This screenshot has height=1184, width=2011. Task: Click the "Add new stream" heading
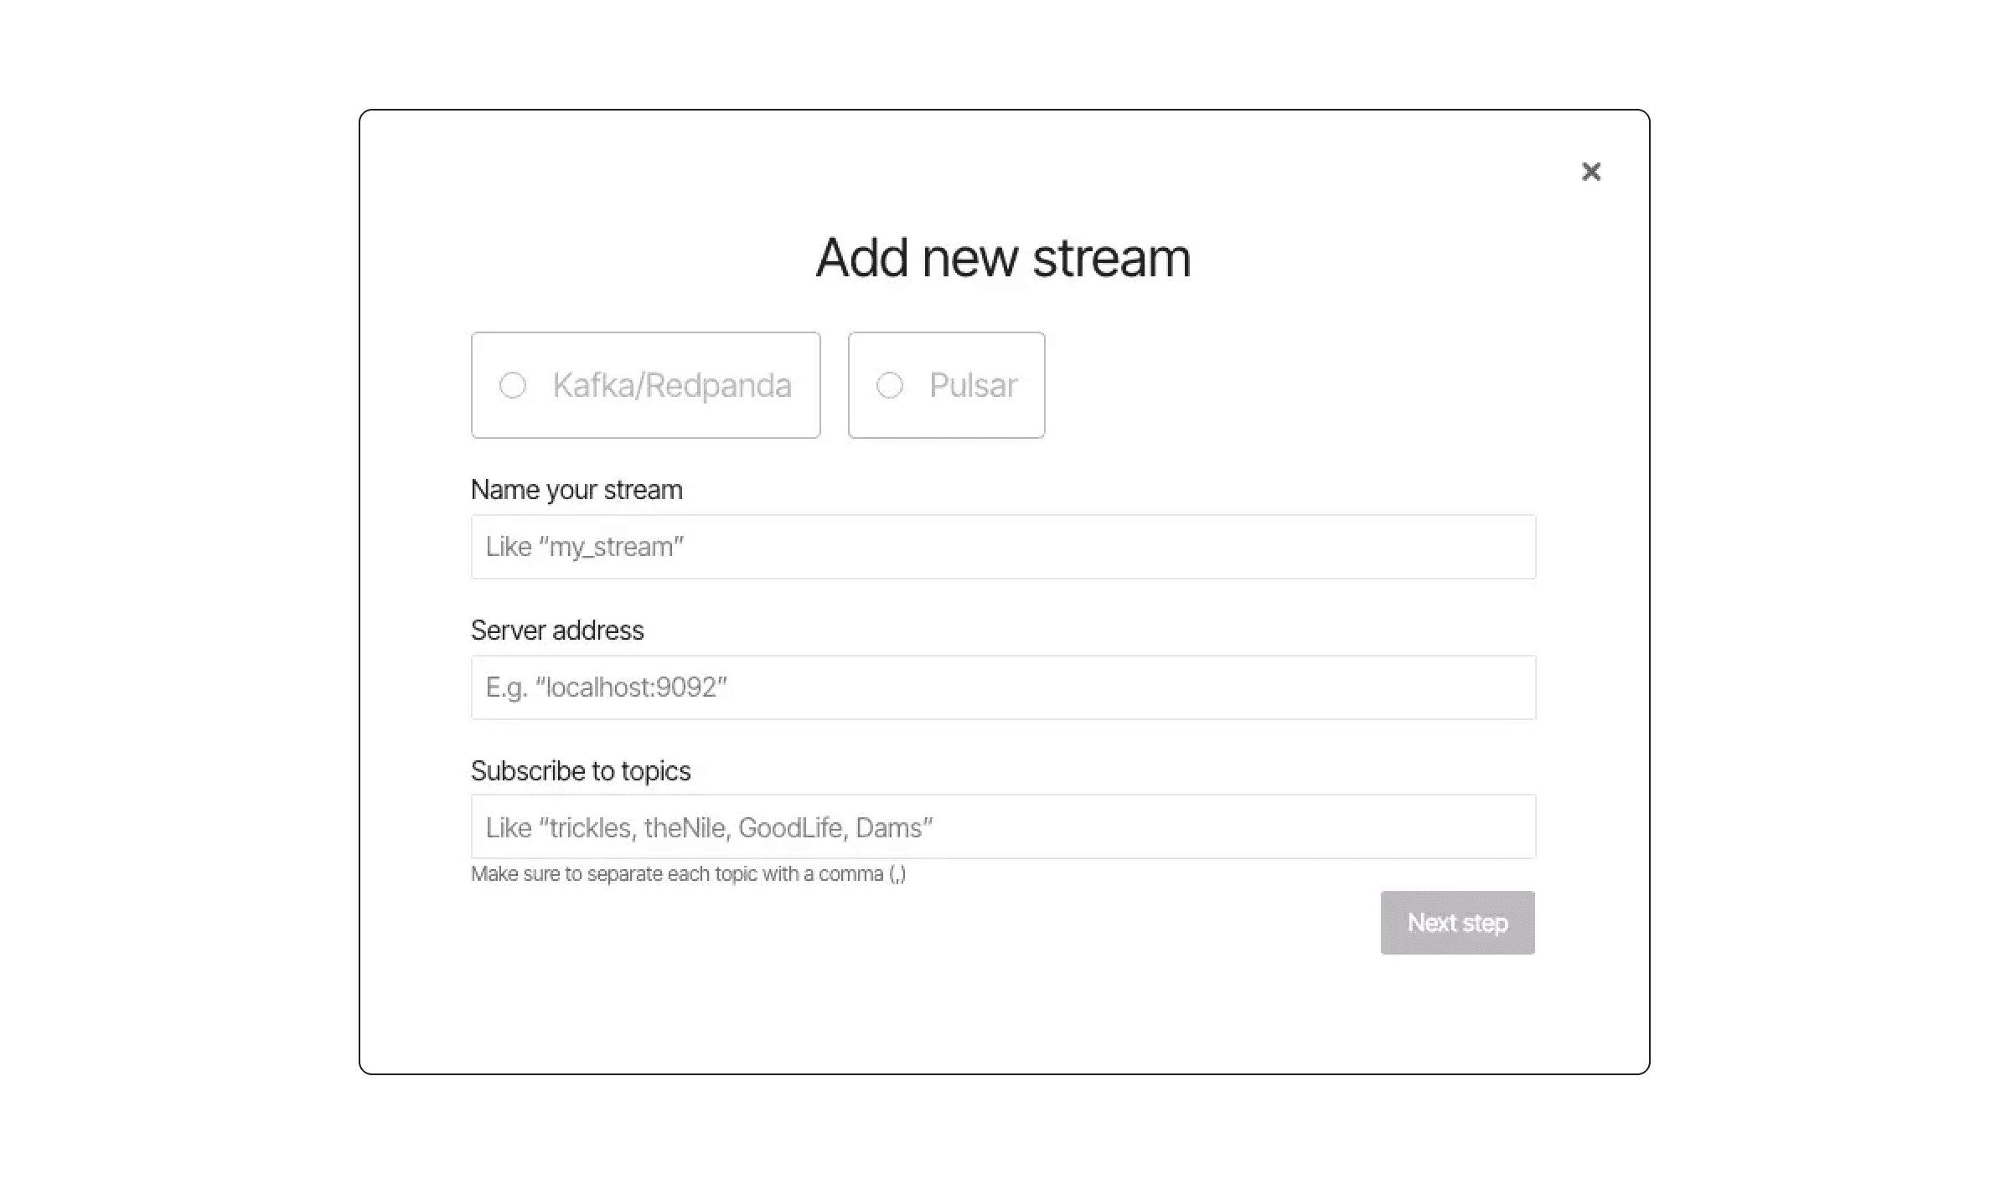click(x=1003, y=257)
